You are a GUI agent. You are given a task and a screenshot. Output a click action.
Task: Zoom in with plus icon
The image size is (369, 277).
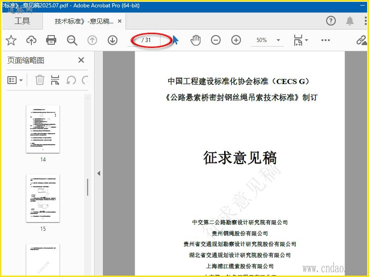[x=236, y=40]
